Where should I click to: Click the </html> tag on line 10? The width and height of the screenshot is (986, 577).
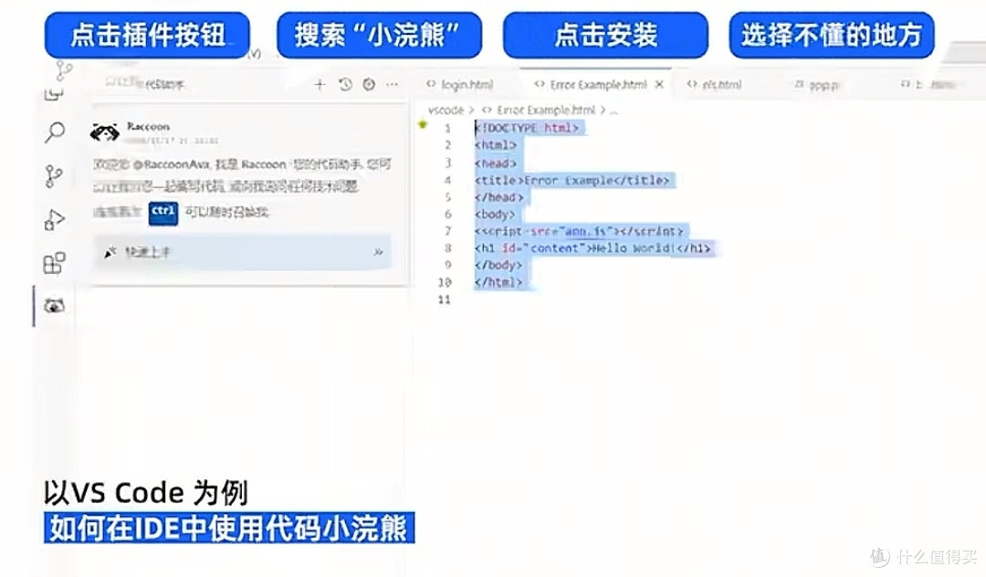[x=498, y=282]
